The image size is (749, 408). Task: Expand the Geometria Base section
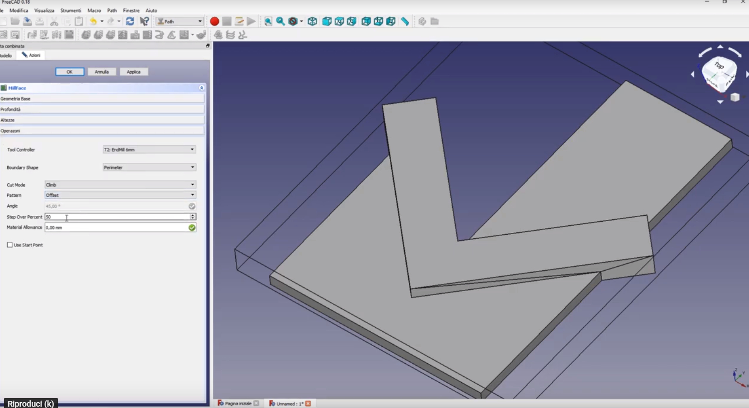(x=102, y=99)
